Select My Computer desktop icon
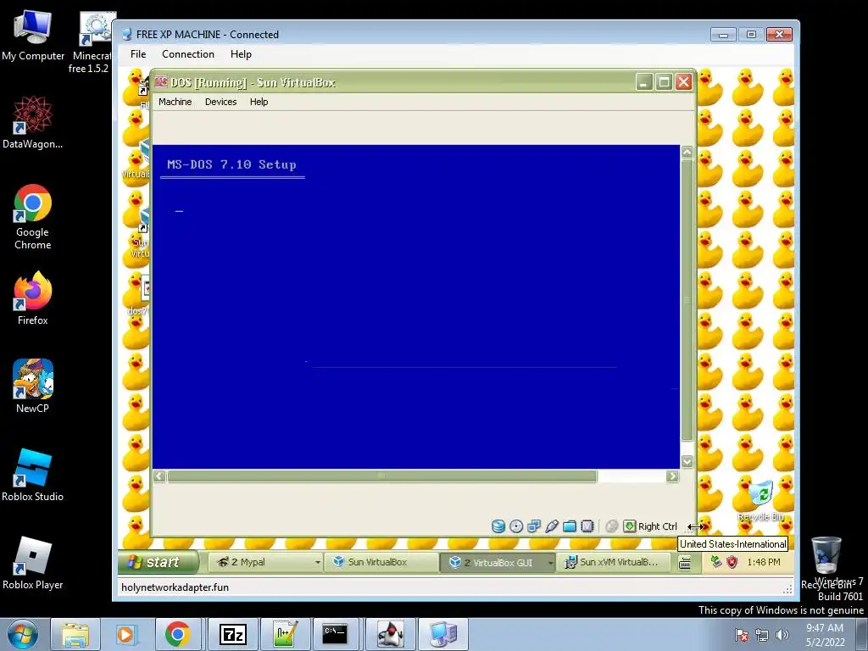 33,36
